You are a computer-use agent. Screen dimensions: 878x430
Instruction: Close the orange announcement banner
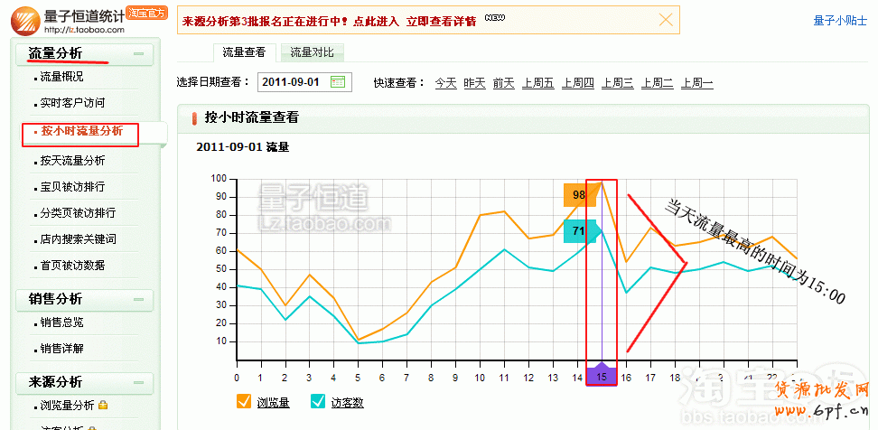tap(666, 18)
